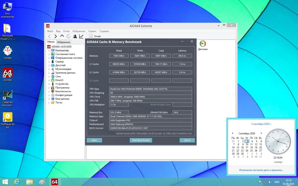
Task: Select the Конфигурация tree item
Action: point(64,95)
